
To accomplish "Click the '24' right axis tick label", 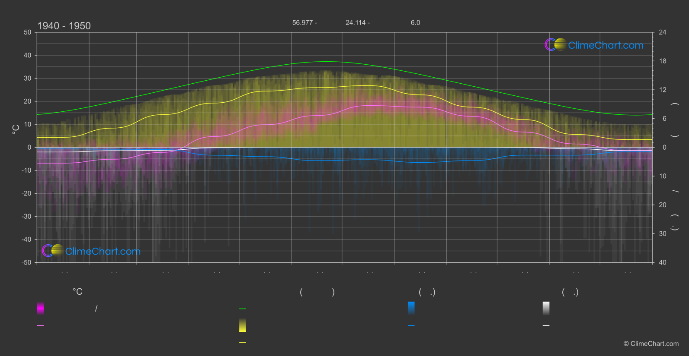I will 663,32.
